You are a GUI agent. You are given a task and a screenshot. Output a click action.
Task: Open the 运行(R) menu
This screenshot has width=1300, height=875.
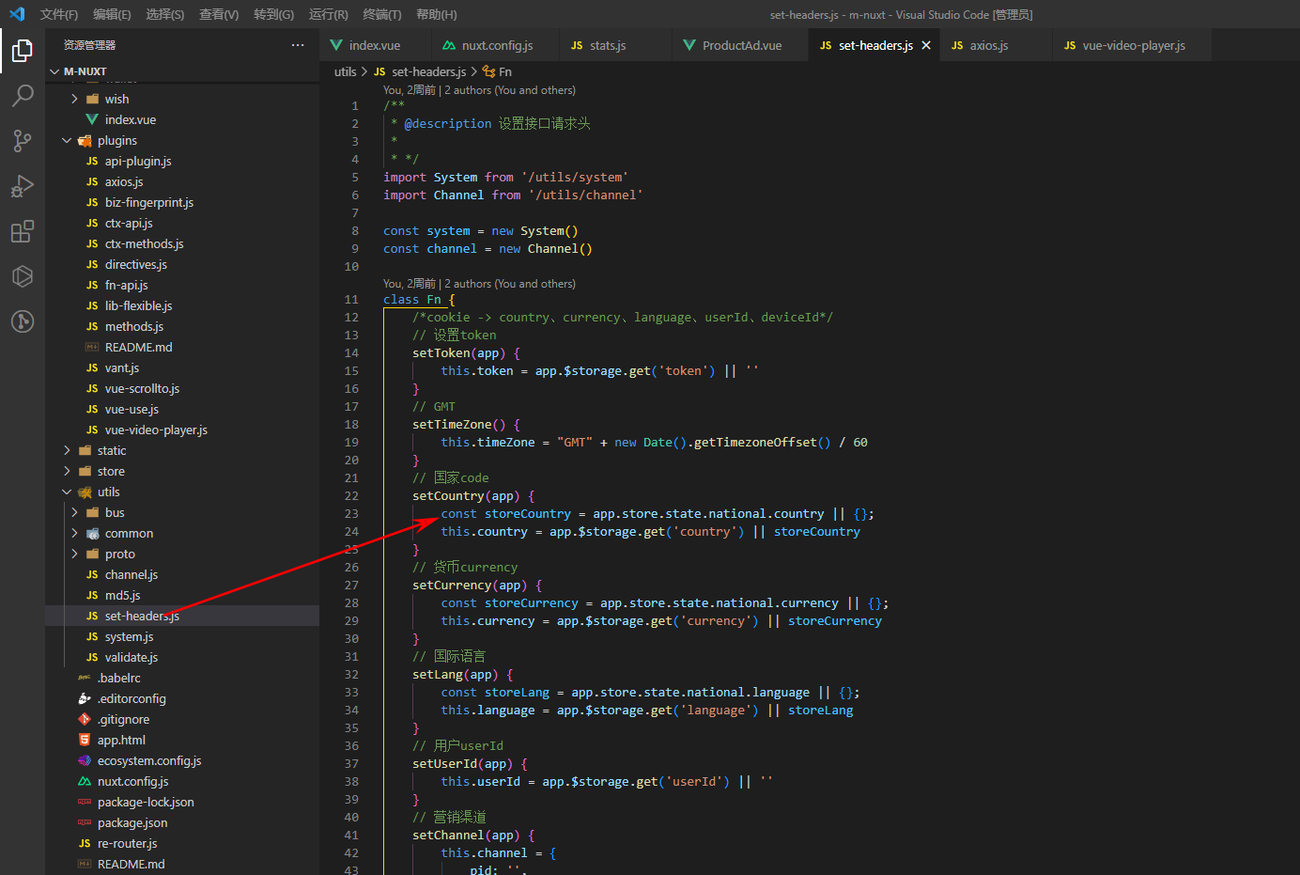[328, 14]
